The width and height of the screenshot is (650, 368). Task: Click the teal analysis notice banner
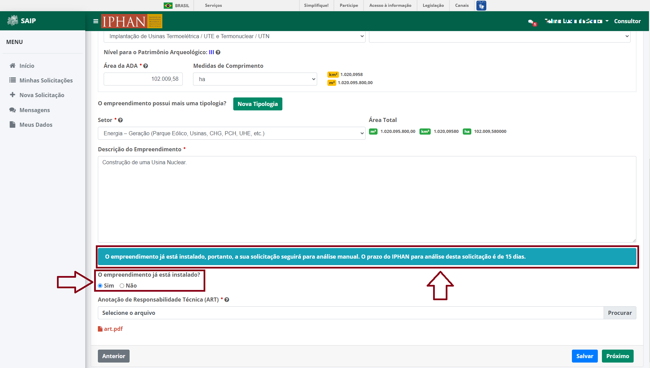[x=367, y=257]
